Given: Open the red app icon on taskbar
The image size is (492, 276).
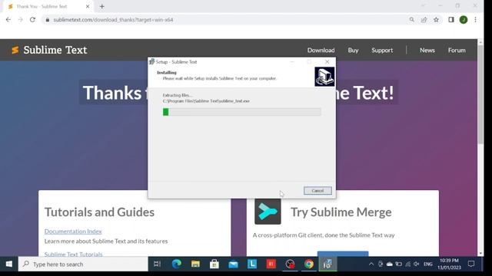Looking at the screenshot, I should (271, 264).
